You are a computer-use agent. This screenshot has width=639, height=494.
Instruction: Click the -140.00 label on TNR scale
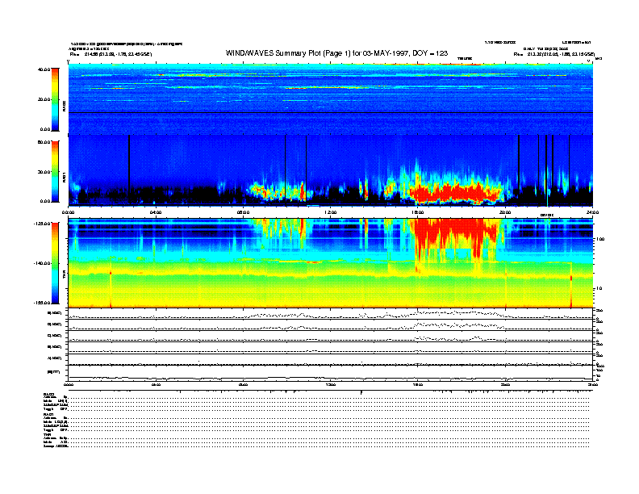click(x=43, y=263)
